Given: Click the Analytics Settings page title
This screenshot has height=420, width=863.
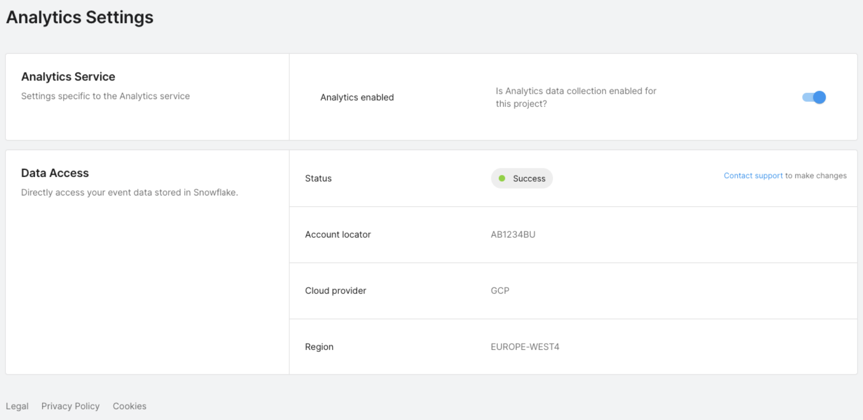Looking at the screenshot, I should pyautogui.click(x=80, y=17).
